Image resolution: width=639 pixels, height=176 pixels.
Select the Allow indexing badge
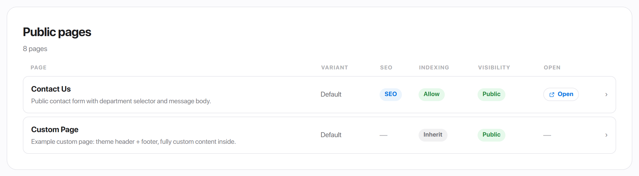[x=431, y=94]
